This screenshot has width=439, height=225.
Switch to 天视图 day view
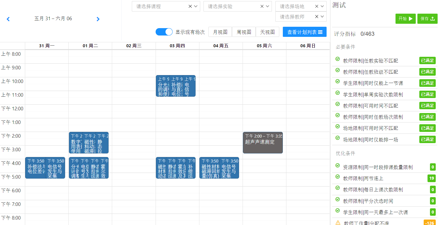tap(267, 32)
